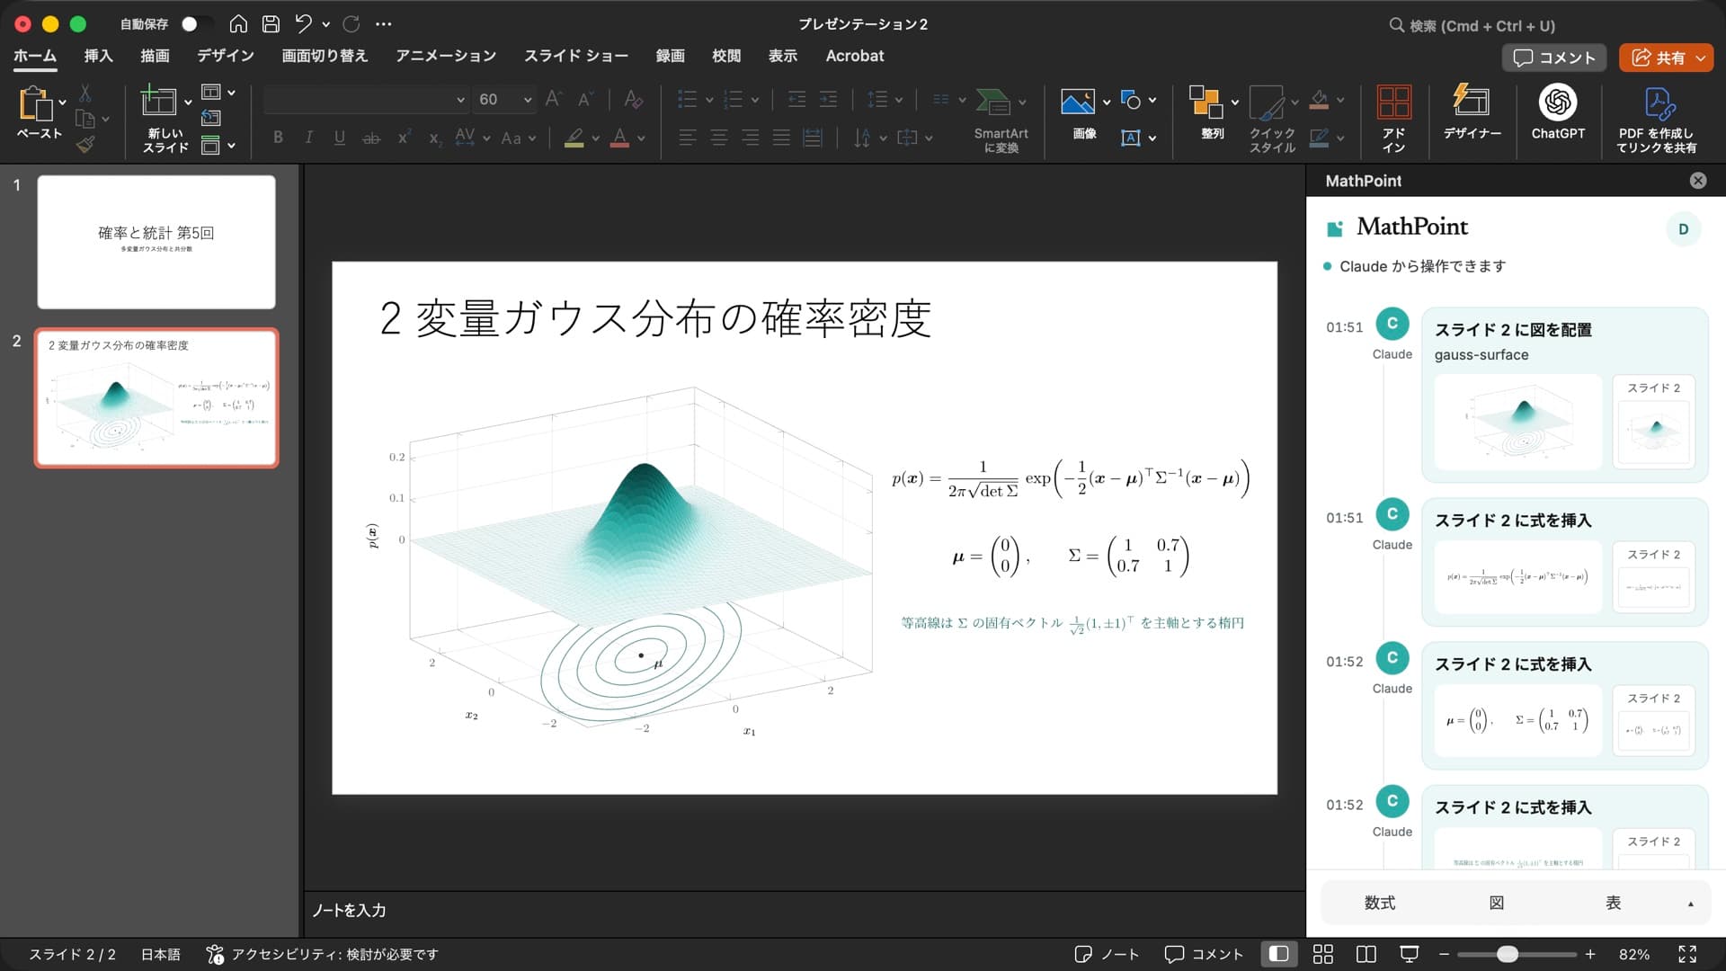Image resolution: width=1726 pixels, height=971 pixels.
Task: Click the Format Painter brush icon
Action: point(85,145)
